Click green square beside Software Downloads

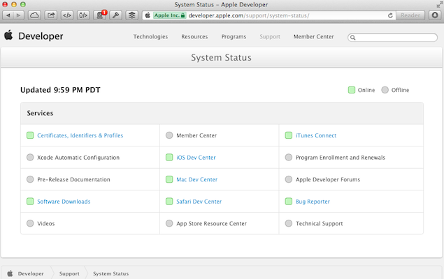tap(30, 202)
